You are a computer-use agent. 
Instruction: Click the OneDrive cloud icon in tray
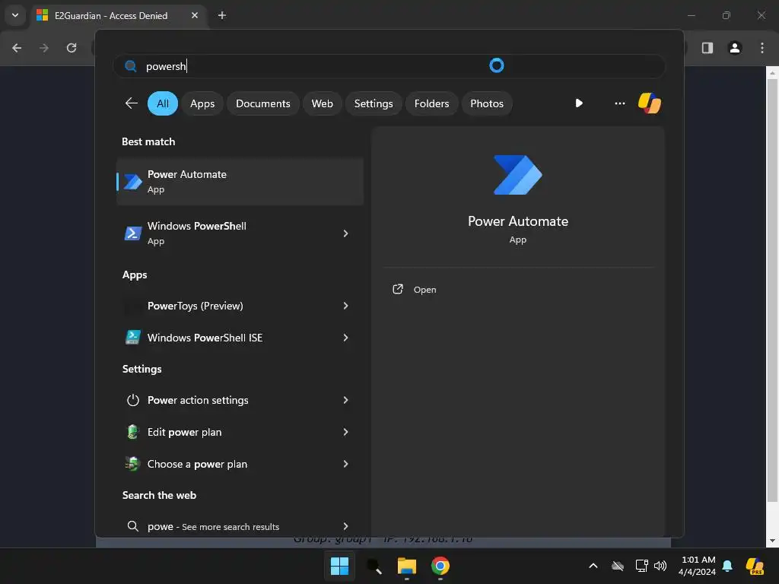618,566
